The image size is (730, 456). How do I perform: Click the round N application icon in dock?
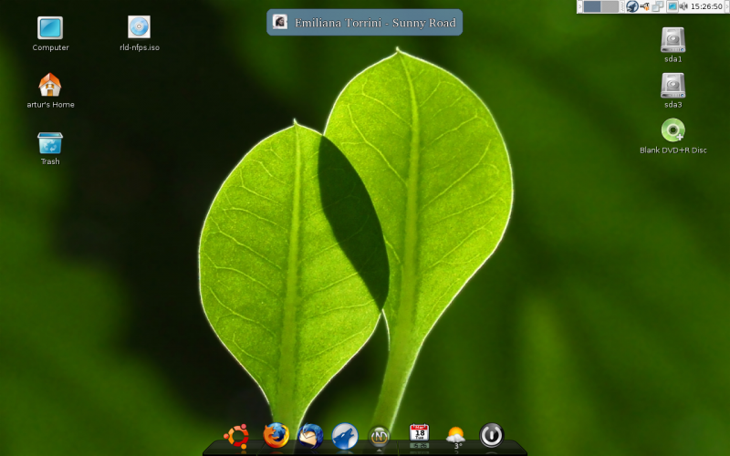(x=380, y=437)
